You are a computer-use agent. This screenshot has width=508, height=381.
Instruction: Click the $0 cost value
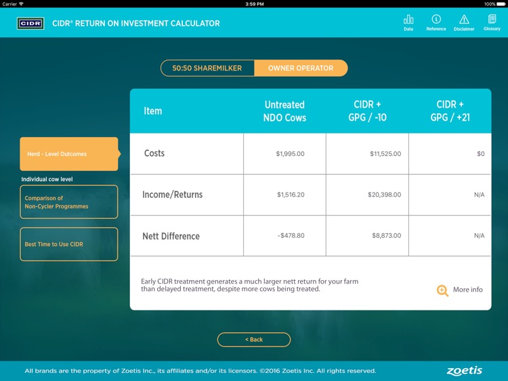click(x=480, y=154)
